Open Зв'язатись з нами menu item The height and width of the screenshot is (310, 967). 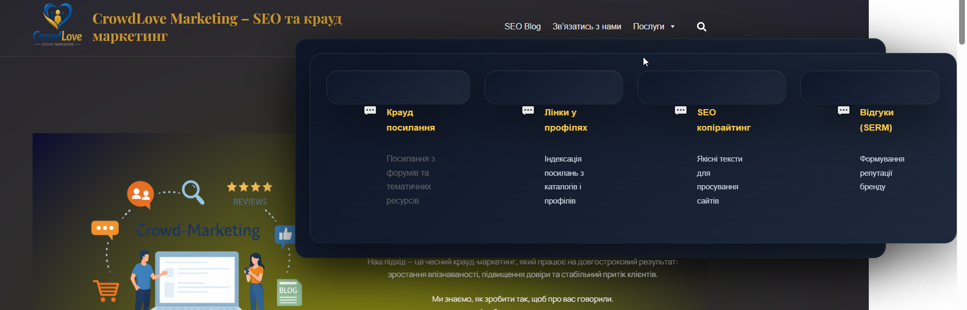(x=587, y=26)
